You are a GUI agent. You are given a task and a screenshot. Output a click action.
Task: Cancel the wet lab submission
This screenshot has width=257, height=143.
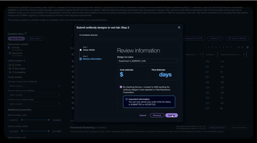click(143, 115)
